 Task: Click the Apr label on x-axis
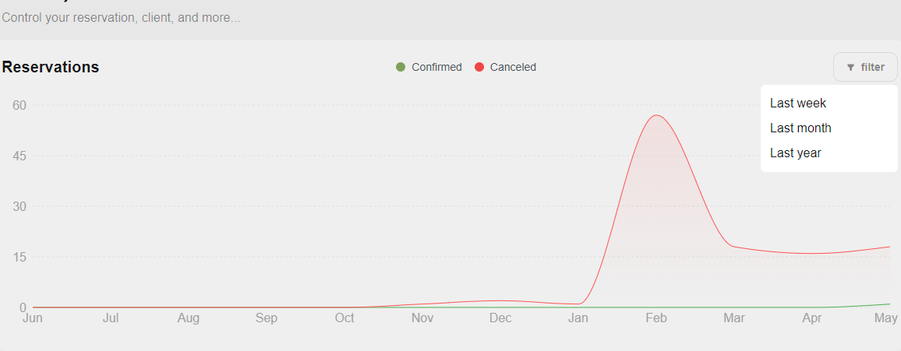[x=812, y=318]
